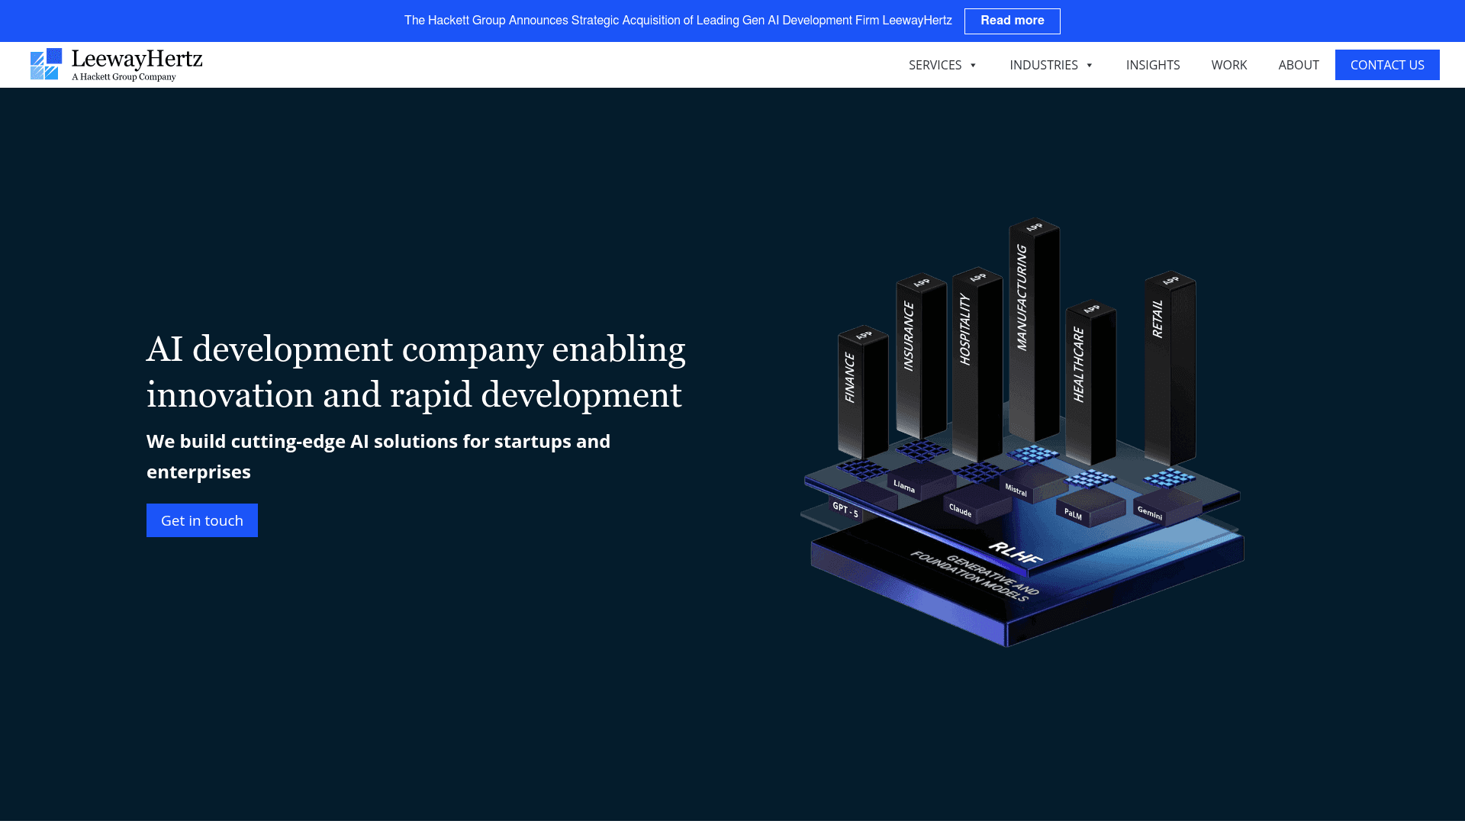Open the INDUSTRIES dropdown menu
This screenshot has height=824, width=1465.
(1044, 65)
